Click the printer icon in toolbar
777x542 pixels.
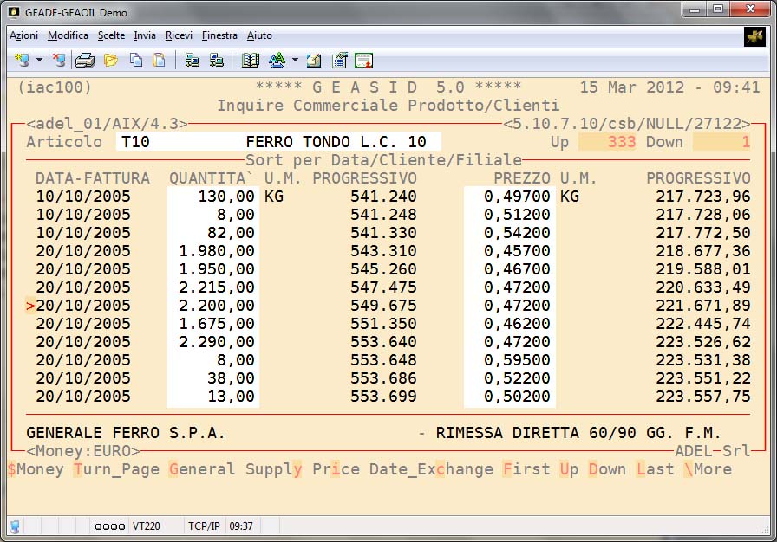[84, 61]
